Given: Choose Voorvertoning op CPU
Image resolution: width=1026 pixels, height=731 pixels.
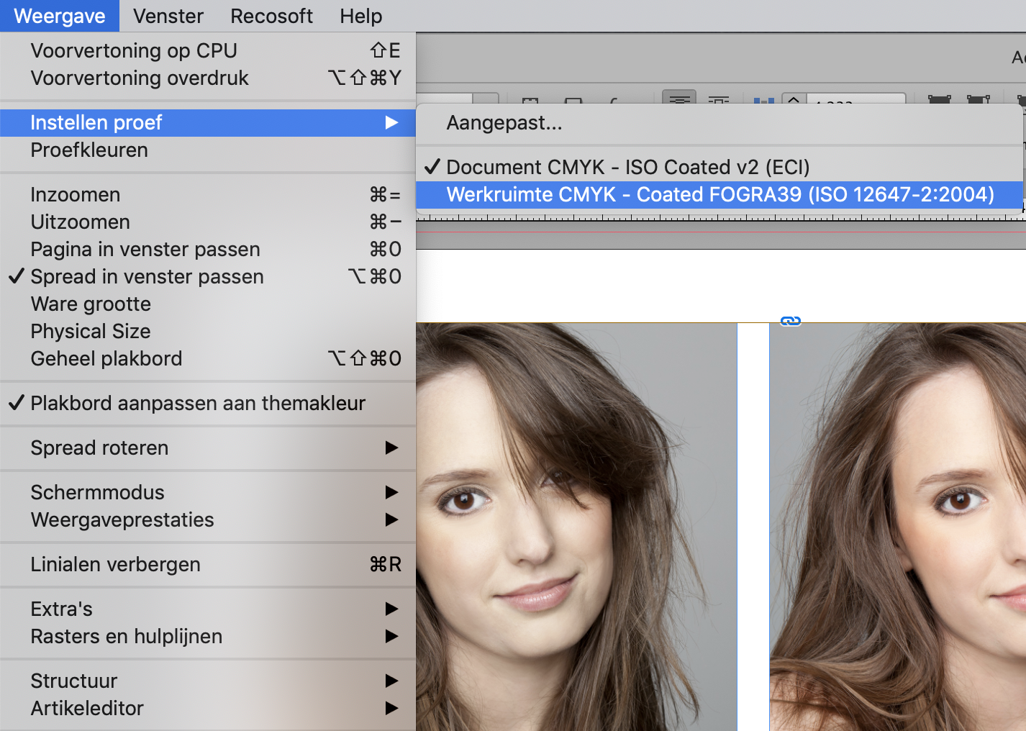Looking at the screenshot, I should [208, 50].
